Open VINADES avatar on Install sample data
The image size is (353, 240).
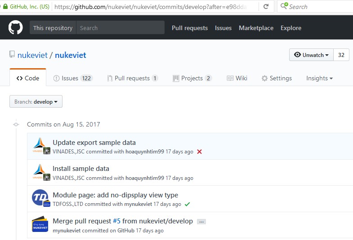(39, 171)
